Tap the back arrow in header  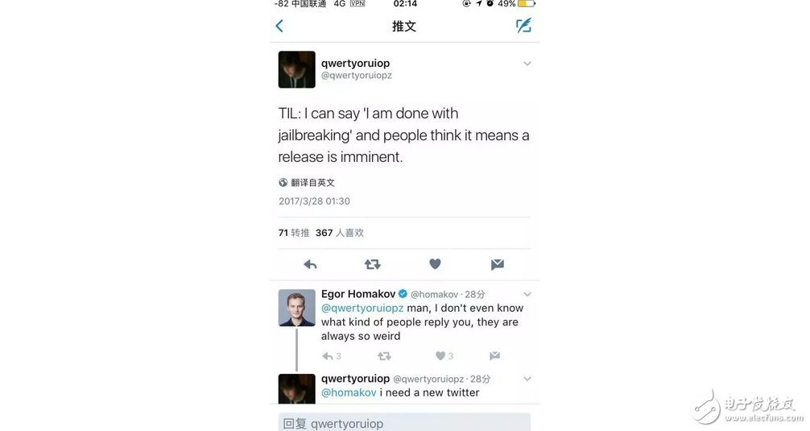(279, 26)
